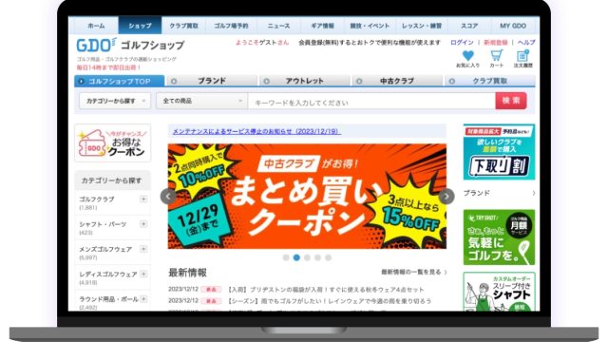Screen dimensions: 608x342
Task: Expand シャフト・パーツ category plus icon
Action: point(143,224)
